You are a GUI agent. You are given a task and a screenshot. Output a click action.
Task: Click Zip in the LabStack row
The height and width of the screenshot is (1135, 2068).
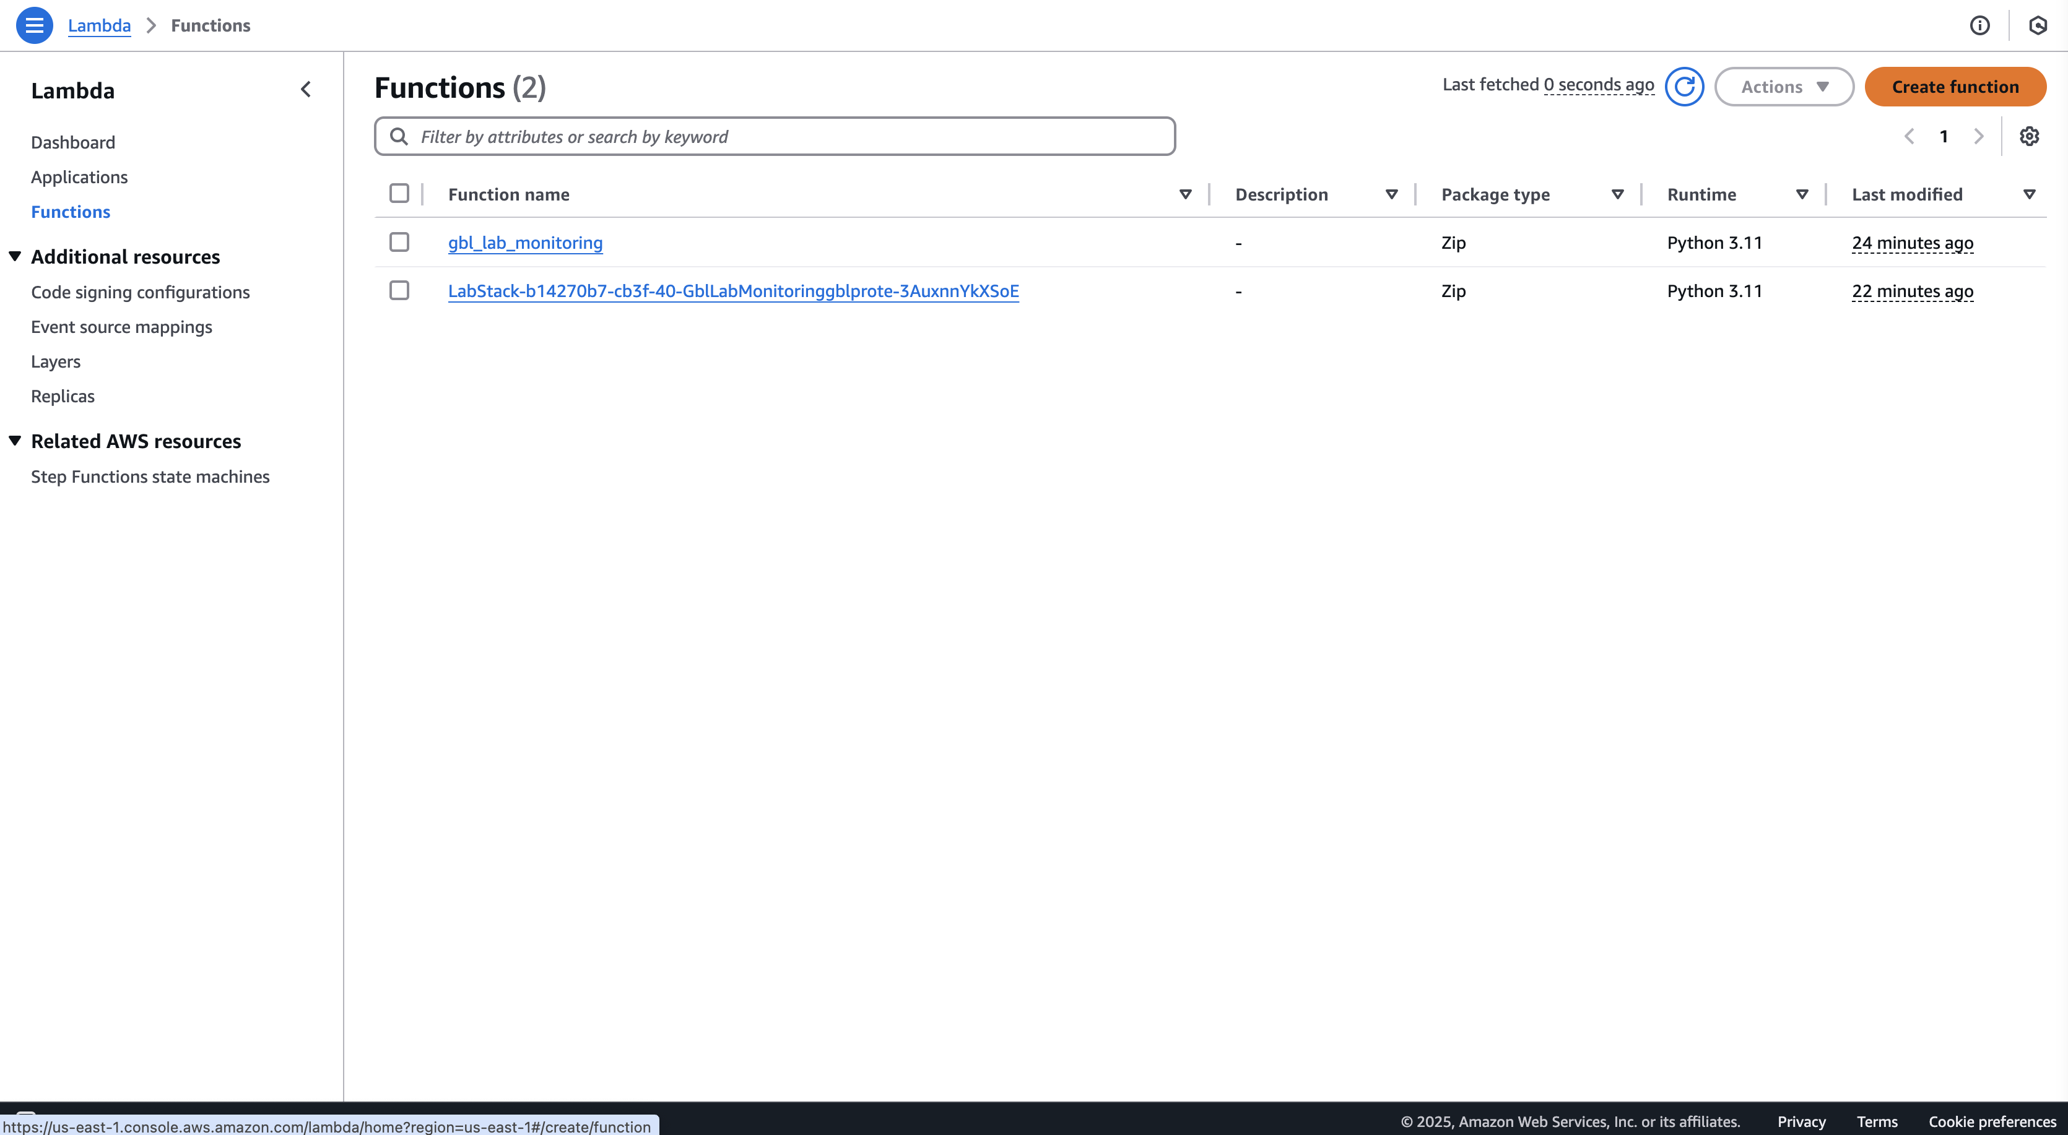1453,291
